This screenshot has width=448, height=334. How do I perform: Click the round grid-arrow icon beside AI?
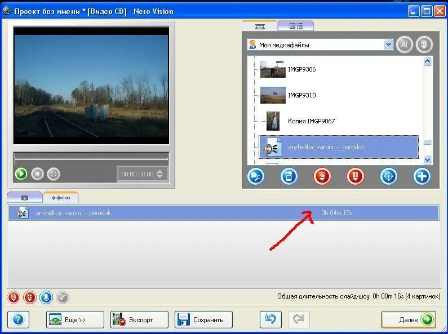point(424,44)
